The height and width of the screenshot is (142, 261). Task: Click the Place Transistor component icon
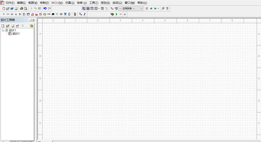coord(16,14)
